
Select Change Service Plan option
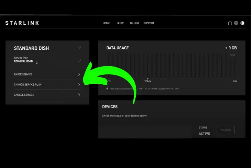click(47, 85)
